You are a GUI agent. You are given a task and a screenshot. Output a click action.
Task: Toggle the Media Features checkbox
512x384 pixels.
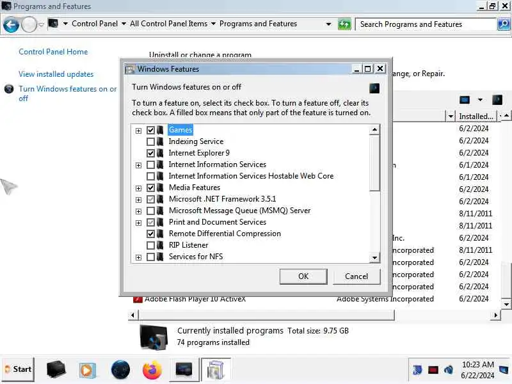pos(150,188)
